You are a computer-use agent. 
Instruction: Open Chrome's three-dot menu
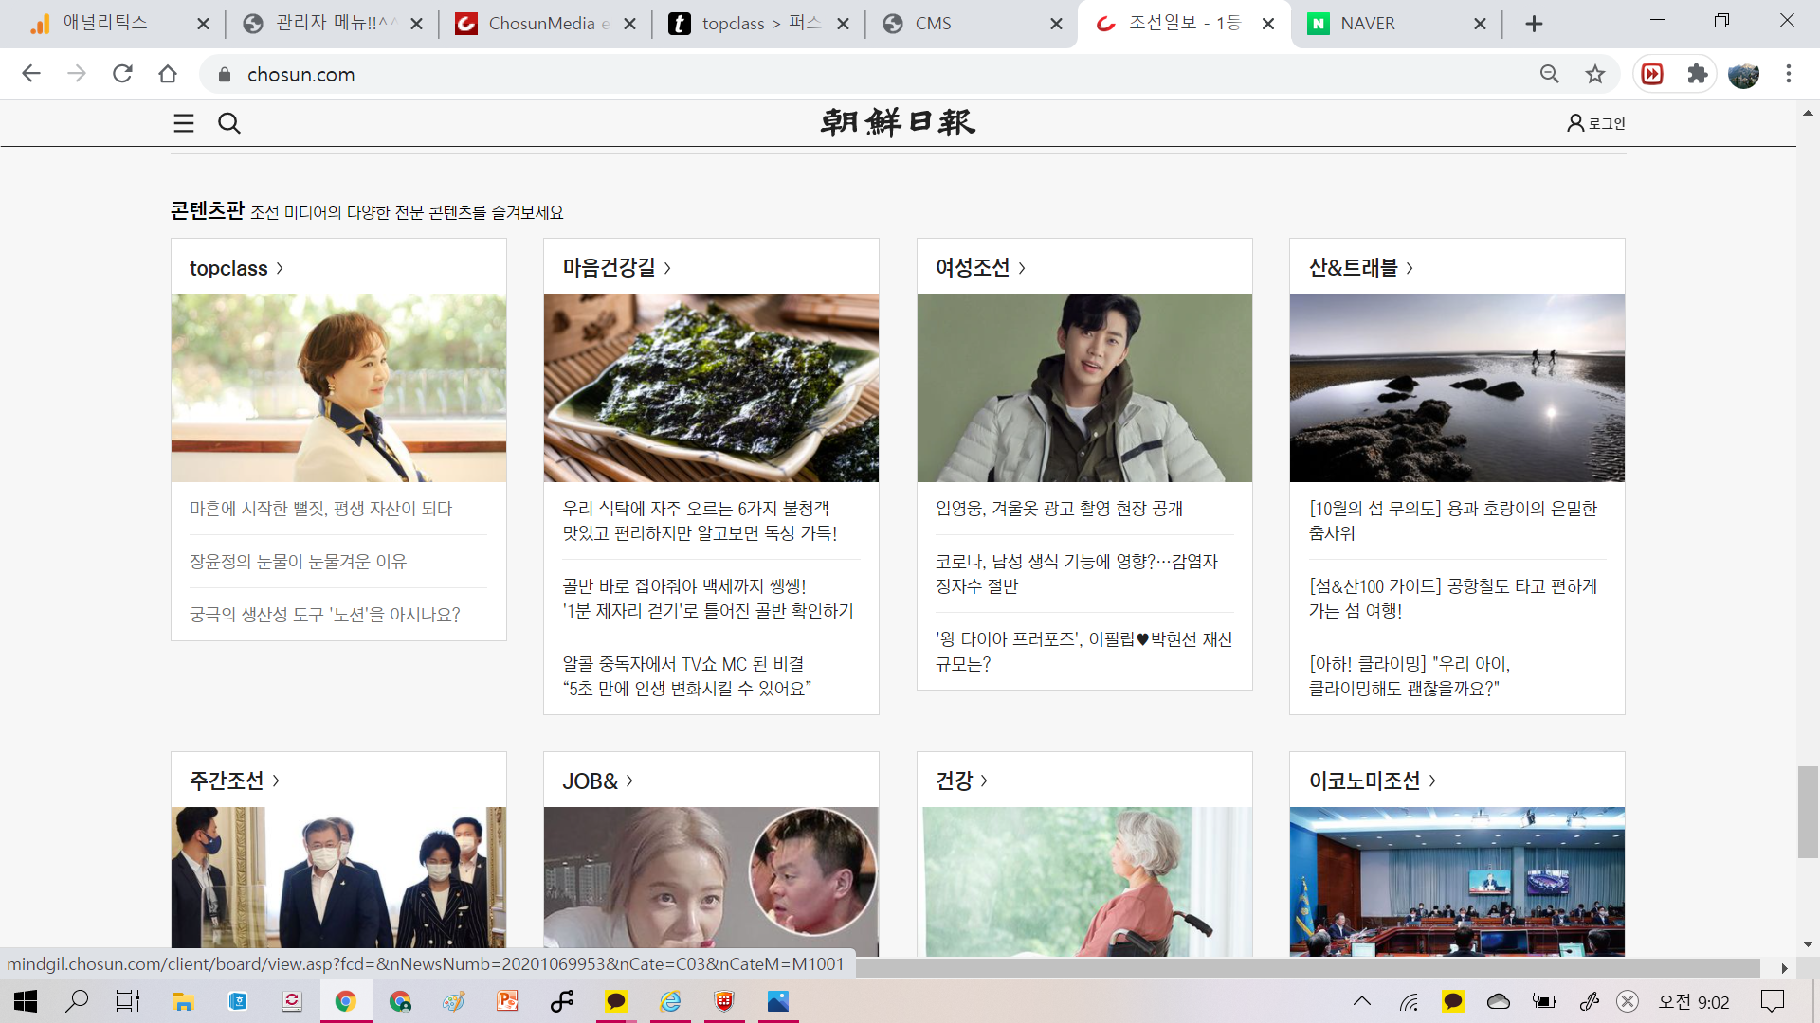[1789, 74]
